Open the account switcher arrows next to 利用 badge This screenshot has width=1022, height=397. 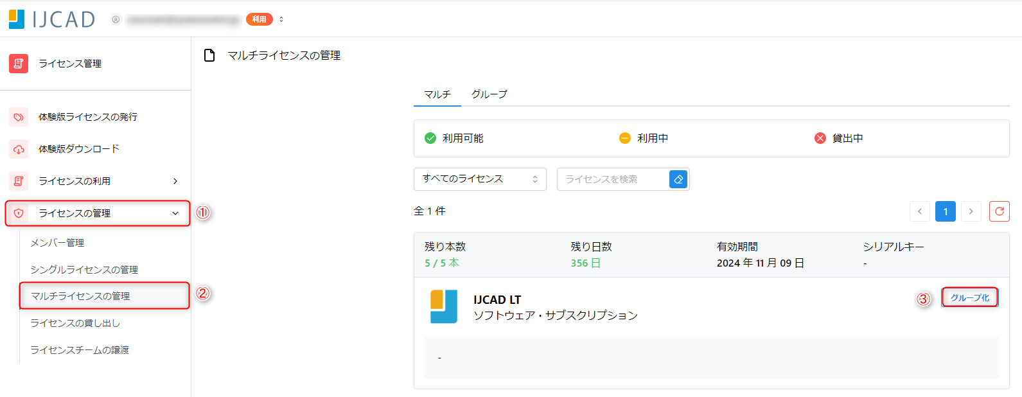[281, 19]
